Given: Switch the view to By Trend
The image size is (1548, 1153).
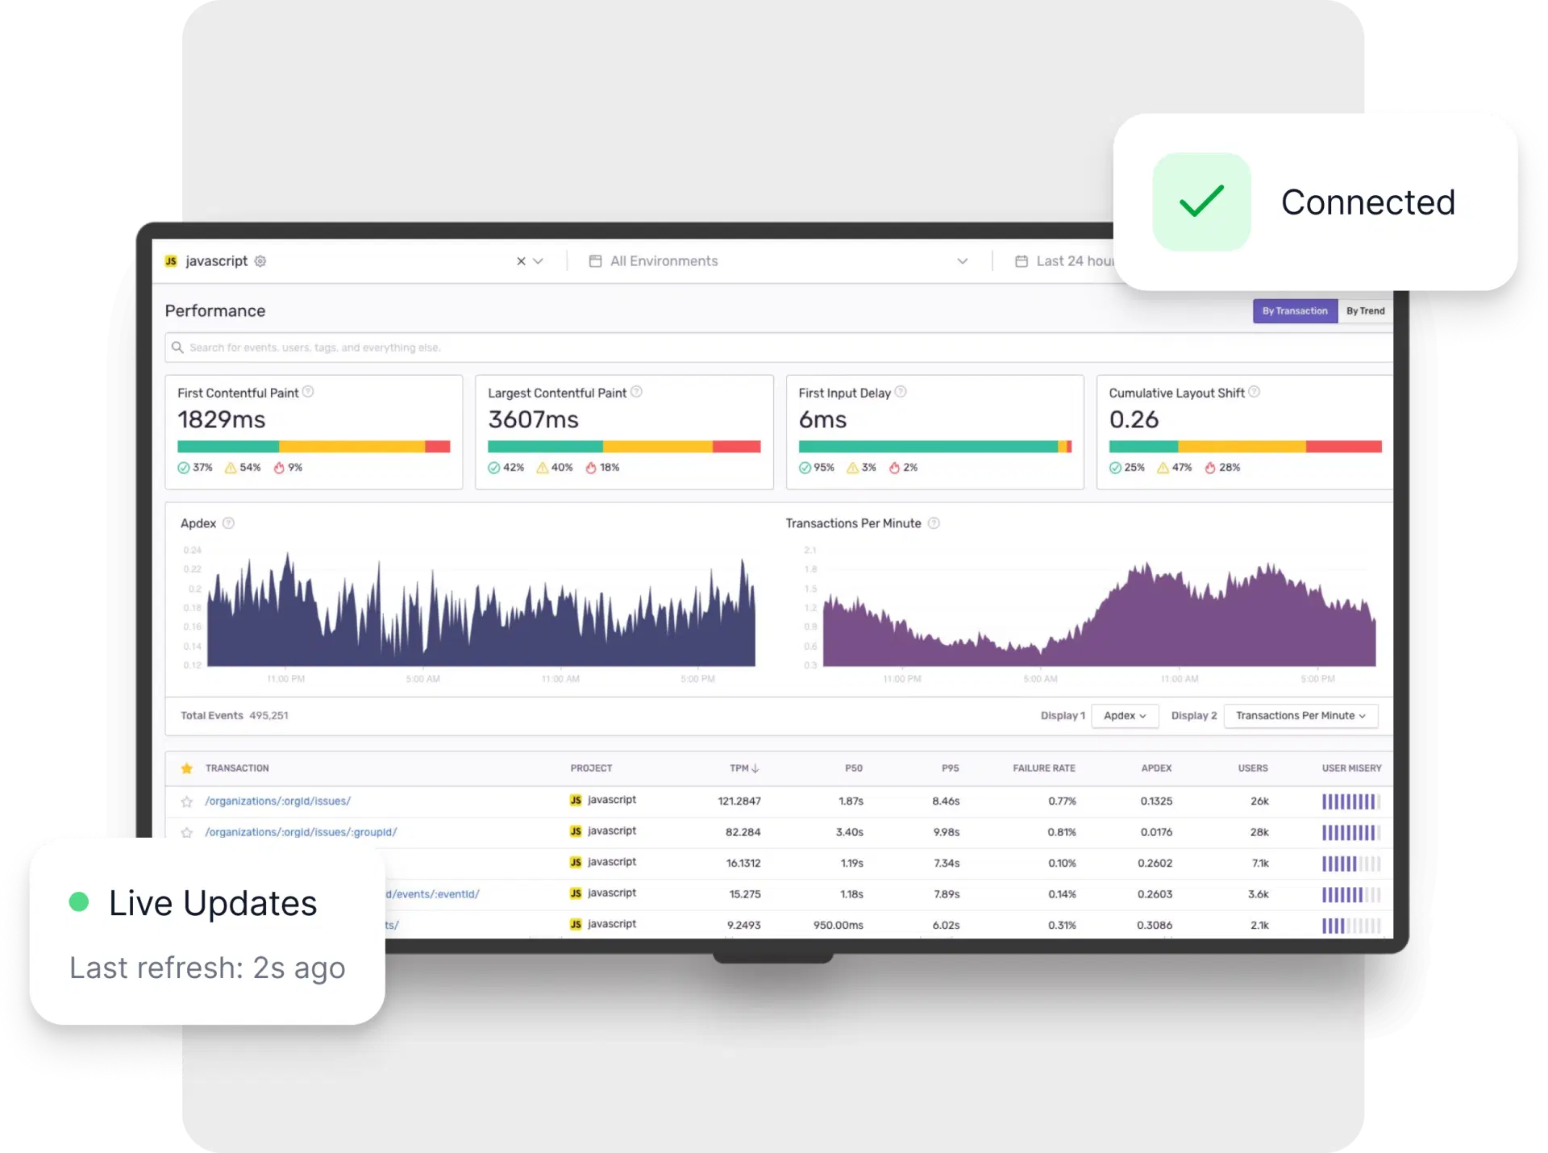Looking at the screenshot, I should (x=1366, y=311).
